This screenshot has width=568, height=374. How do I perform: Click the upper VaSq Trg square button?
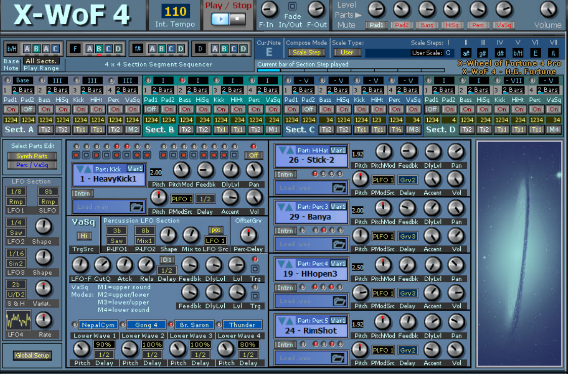(x=255, y=269)
